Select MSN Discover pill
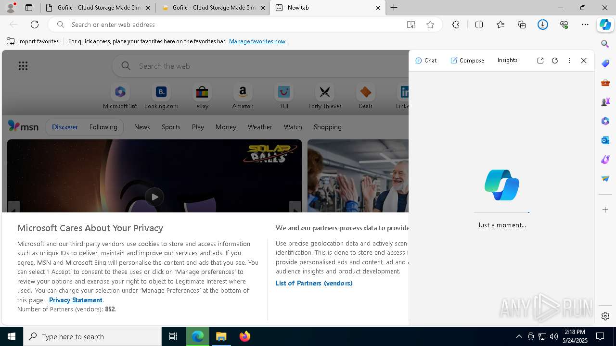This screenshot has width=616, height=346. tap(65, 127)
